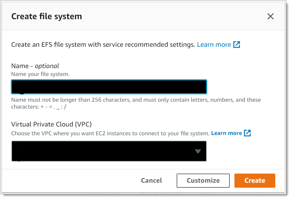Image resolution: width=291 pixels, height=199 pixels.
Task: Open Learn more about connecting EC2 to file system
Action: pyautogui.click(x=227, y=133)
